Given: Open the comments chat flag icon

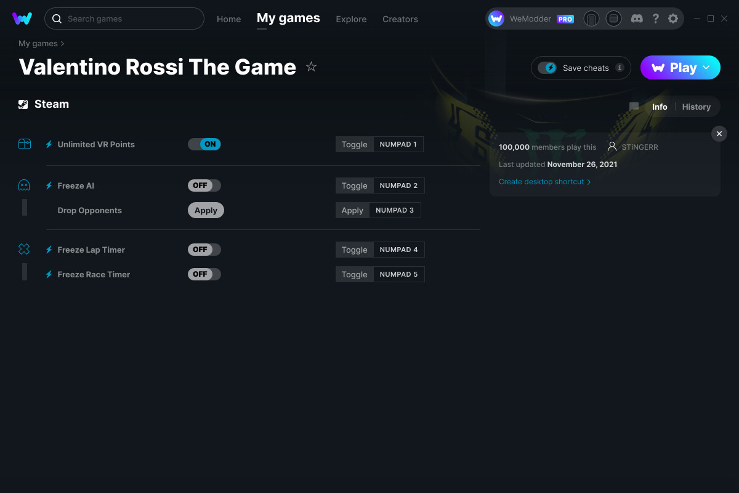Looking at the screenshot, I should [634, 107].
